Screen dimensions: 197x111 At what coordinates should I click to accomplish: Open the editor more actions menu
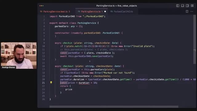192,11
